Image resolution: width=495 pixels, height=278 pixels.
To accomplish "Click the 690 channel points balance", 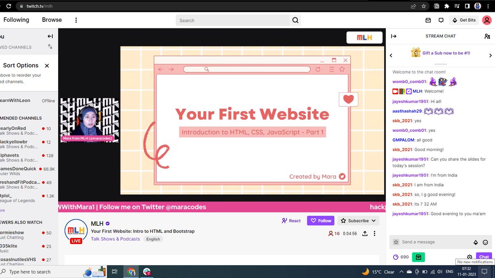I will click(x=401, y=257).
